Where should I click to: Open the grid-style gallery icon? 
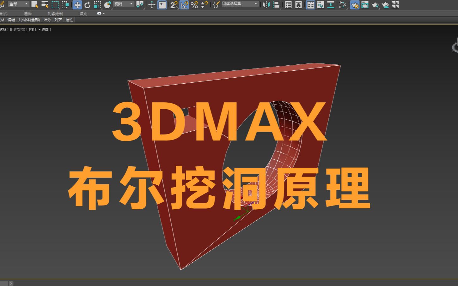tap(395, 4)
